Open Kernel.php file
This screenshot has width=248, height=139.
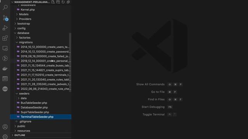coord(41,10)
